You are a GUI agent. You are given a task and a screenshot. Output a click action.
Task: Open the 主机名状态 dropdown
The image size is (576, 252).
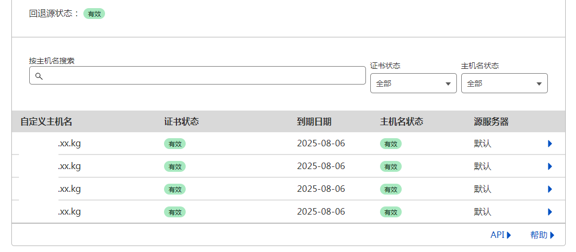click(x=505, y=83)
